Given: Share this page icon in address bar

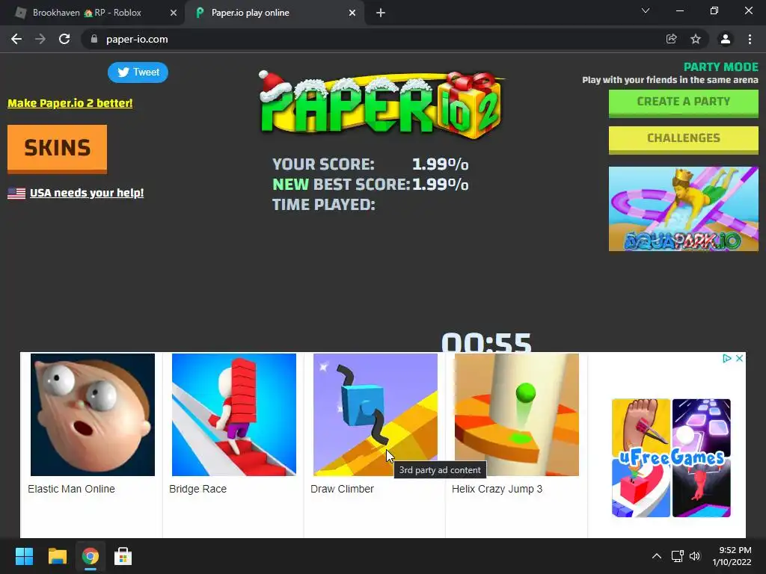Looking at the screenshot, I should (x=672, y=39).
